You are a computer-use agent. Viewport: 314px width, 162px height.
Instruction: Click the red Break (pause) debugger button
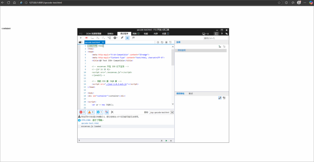86,38
